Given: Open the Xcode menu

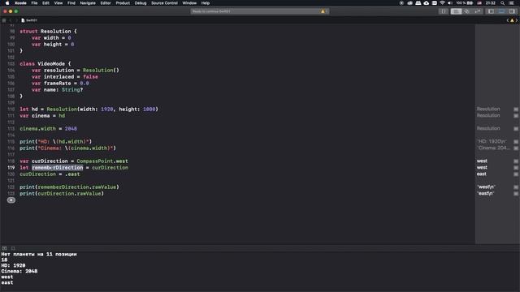Looking at the screenshot, I should point(20,3).
